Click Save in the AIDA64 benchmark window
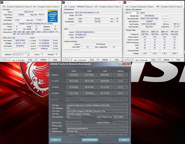 [x=56, y=140]
